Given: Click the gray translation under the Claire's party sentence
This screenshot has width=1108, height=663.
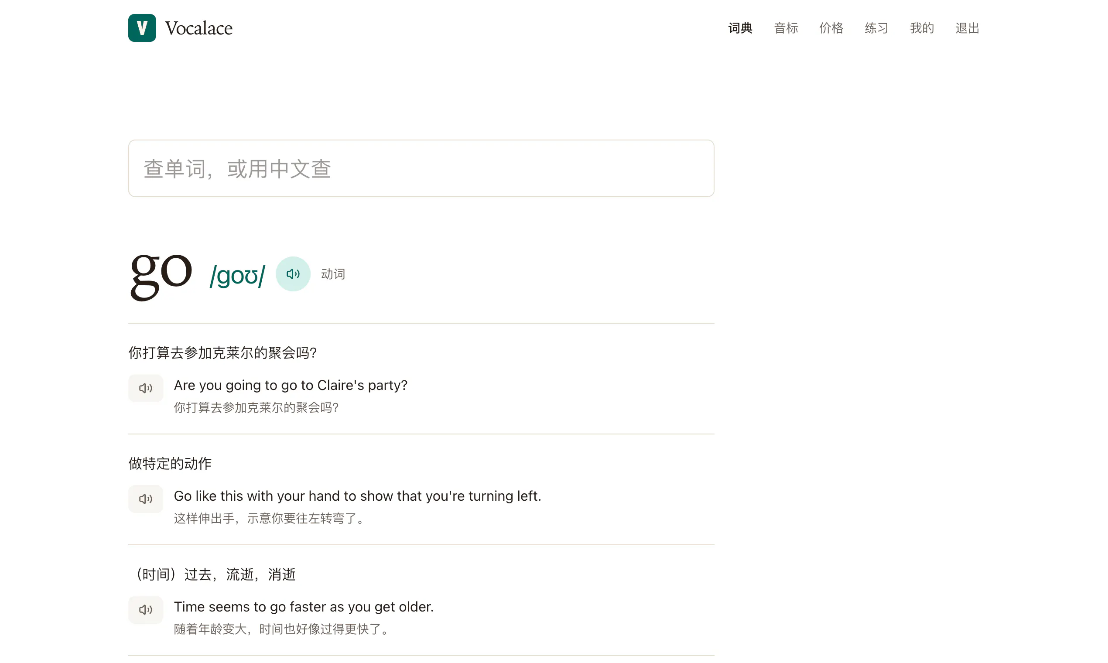Looking at the screenshot, I should 256,407.
